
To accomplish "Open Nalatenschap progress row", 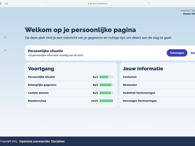I will point(71,101).
